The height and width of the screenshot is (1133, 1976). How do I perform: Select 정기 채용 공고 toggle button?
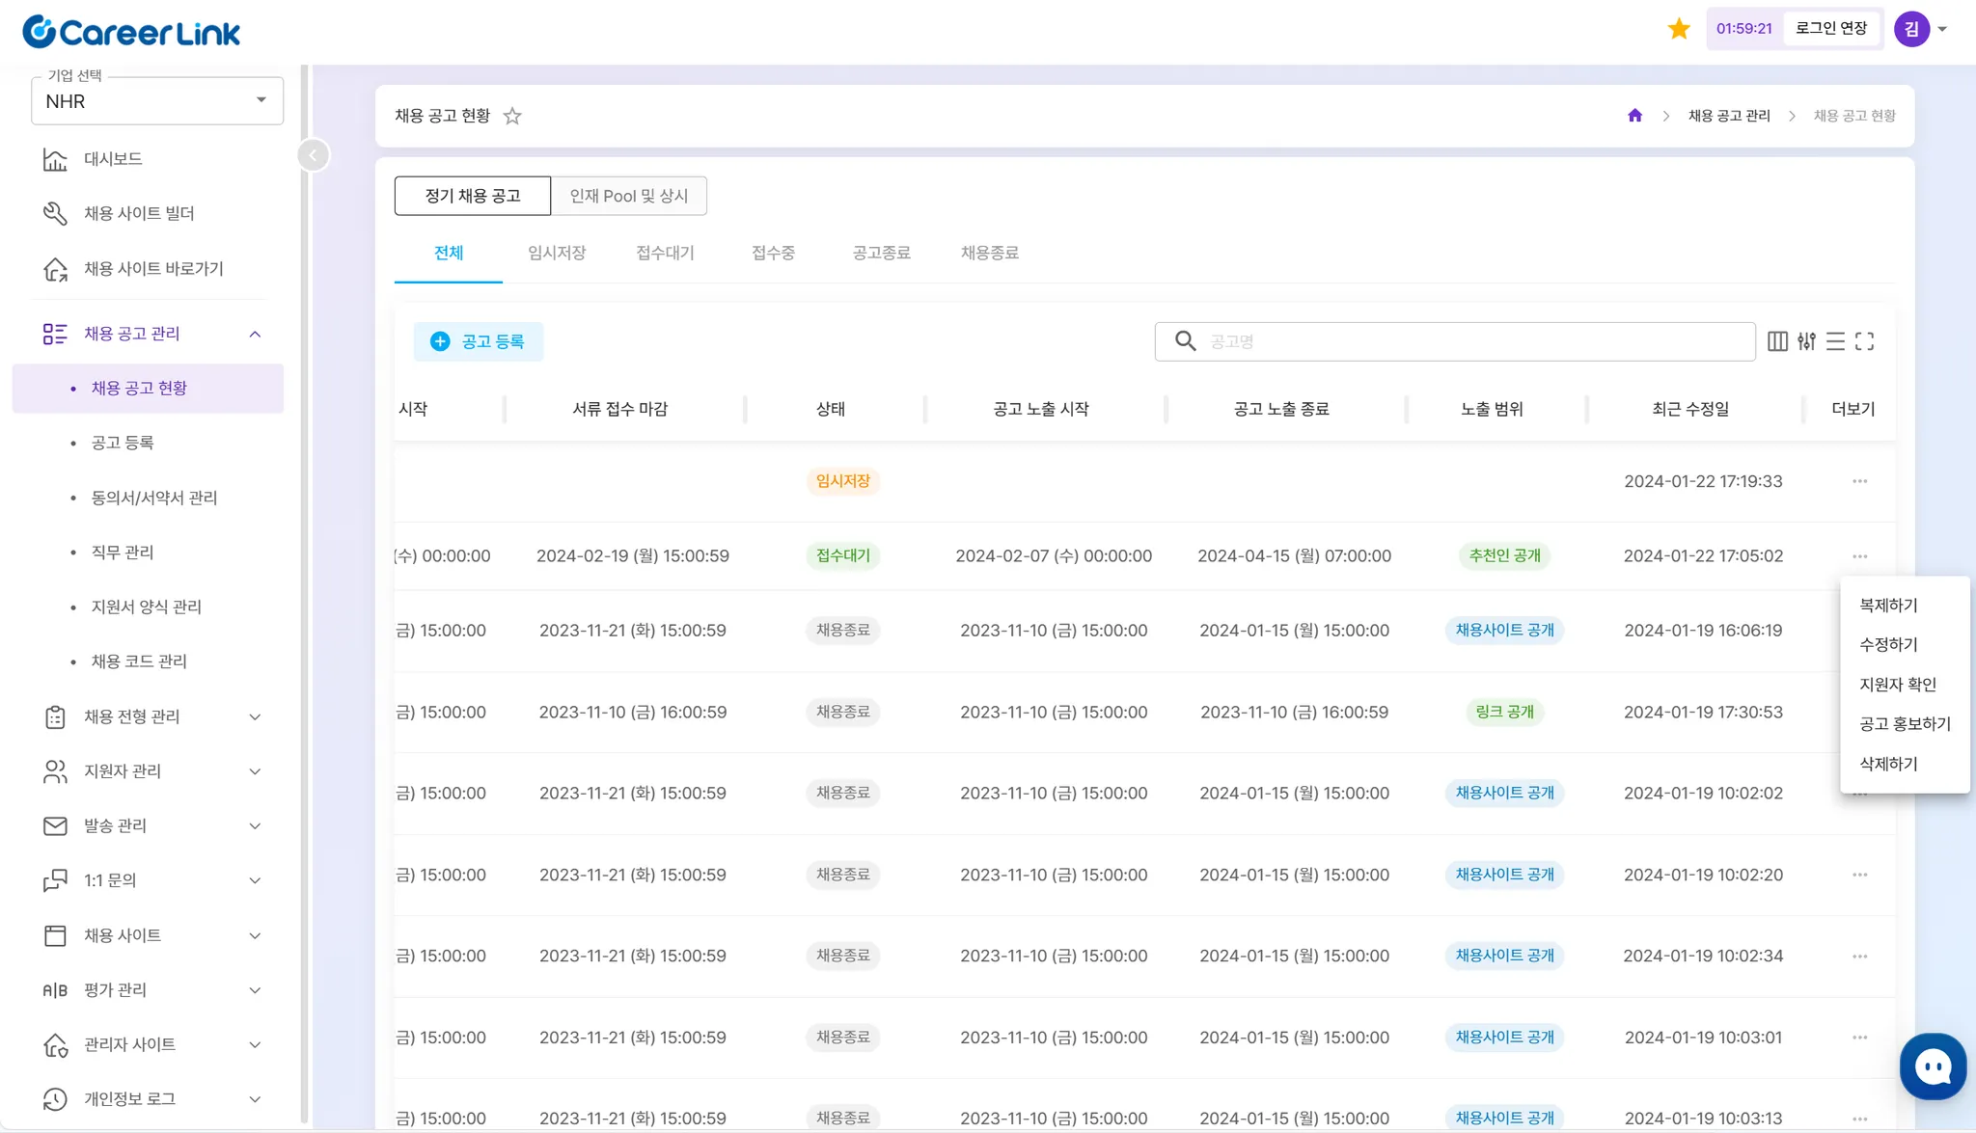[x=473, y=196]
